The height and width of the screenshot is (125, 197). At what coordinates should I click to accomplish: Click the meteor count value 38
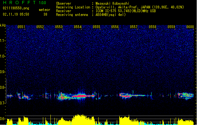pos(45,14)
